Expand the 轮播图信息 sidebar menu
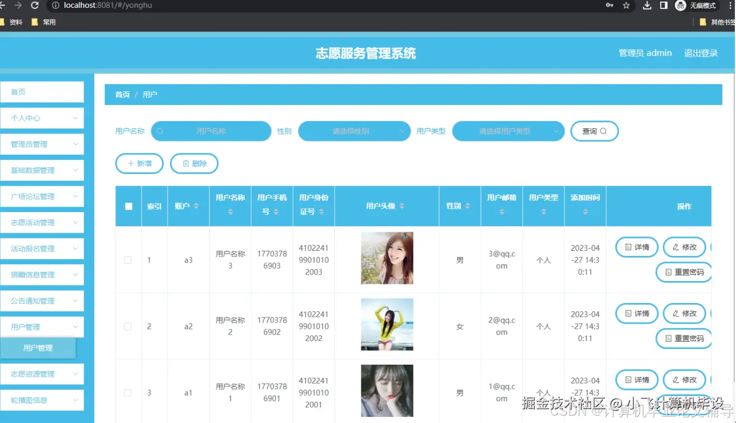This screenshot has height=423, width=736. [42, 400]
